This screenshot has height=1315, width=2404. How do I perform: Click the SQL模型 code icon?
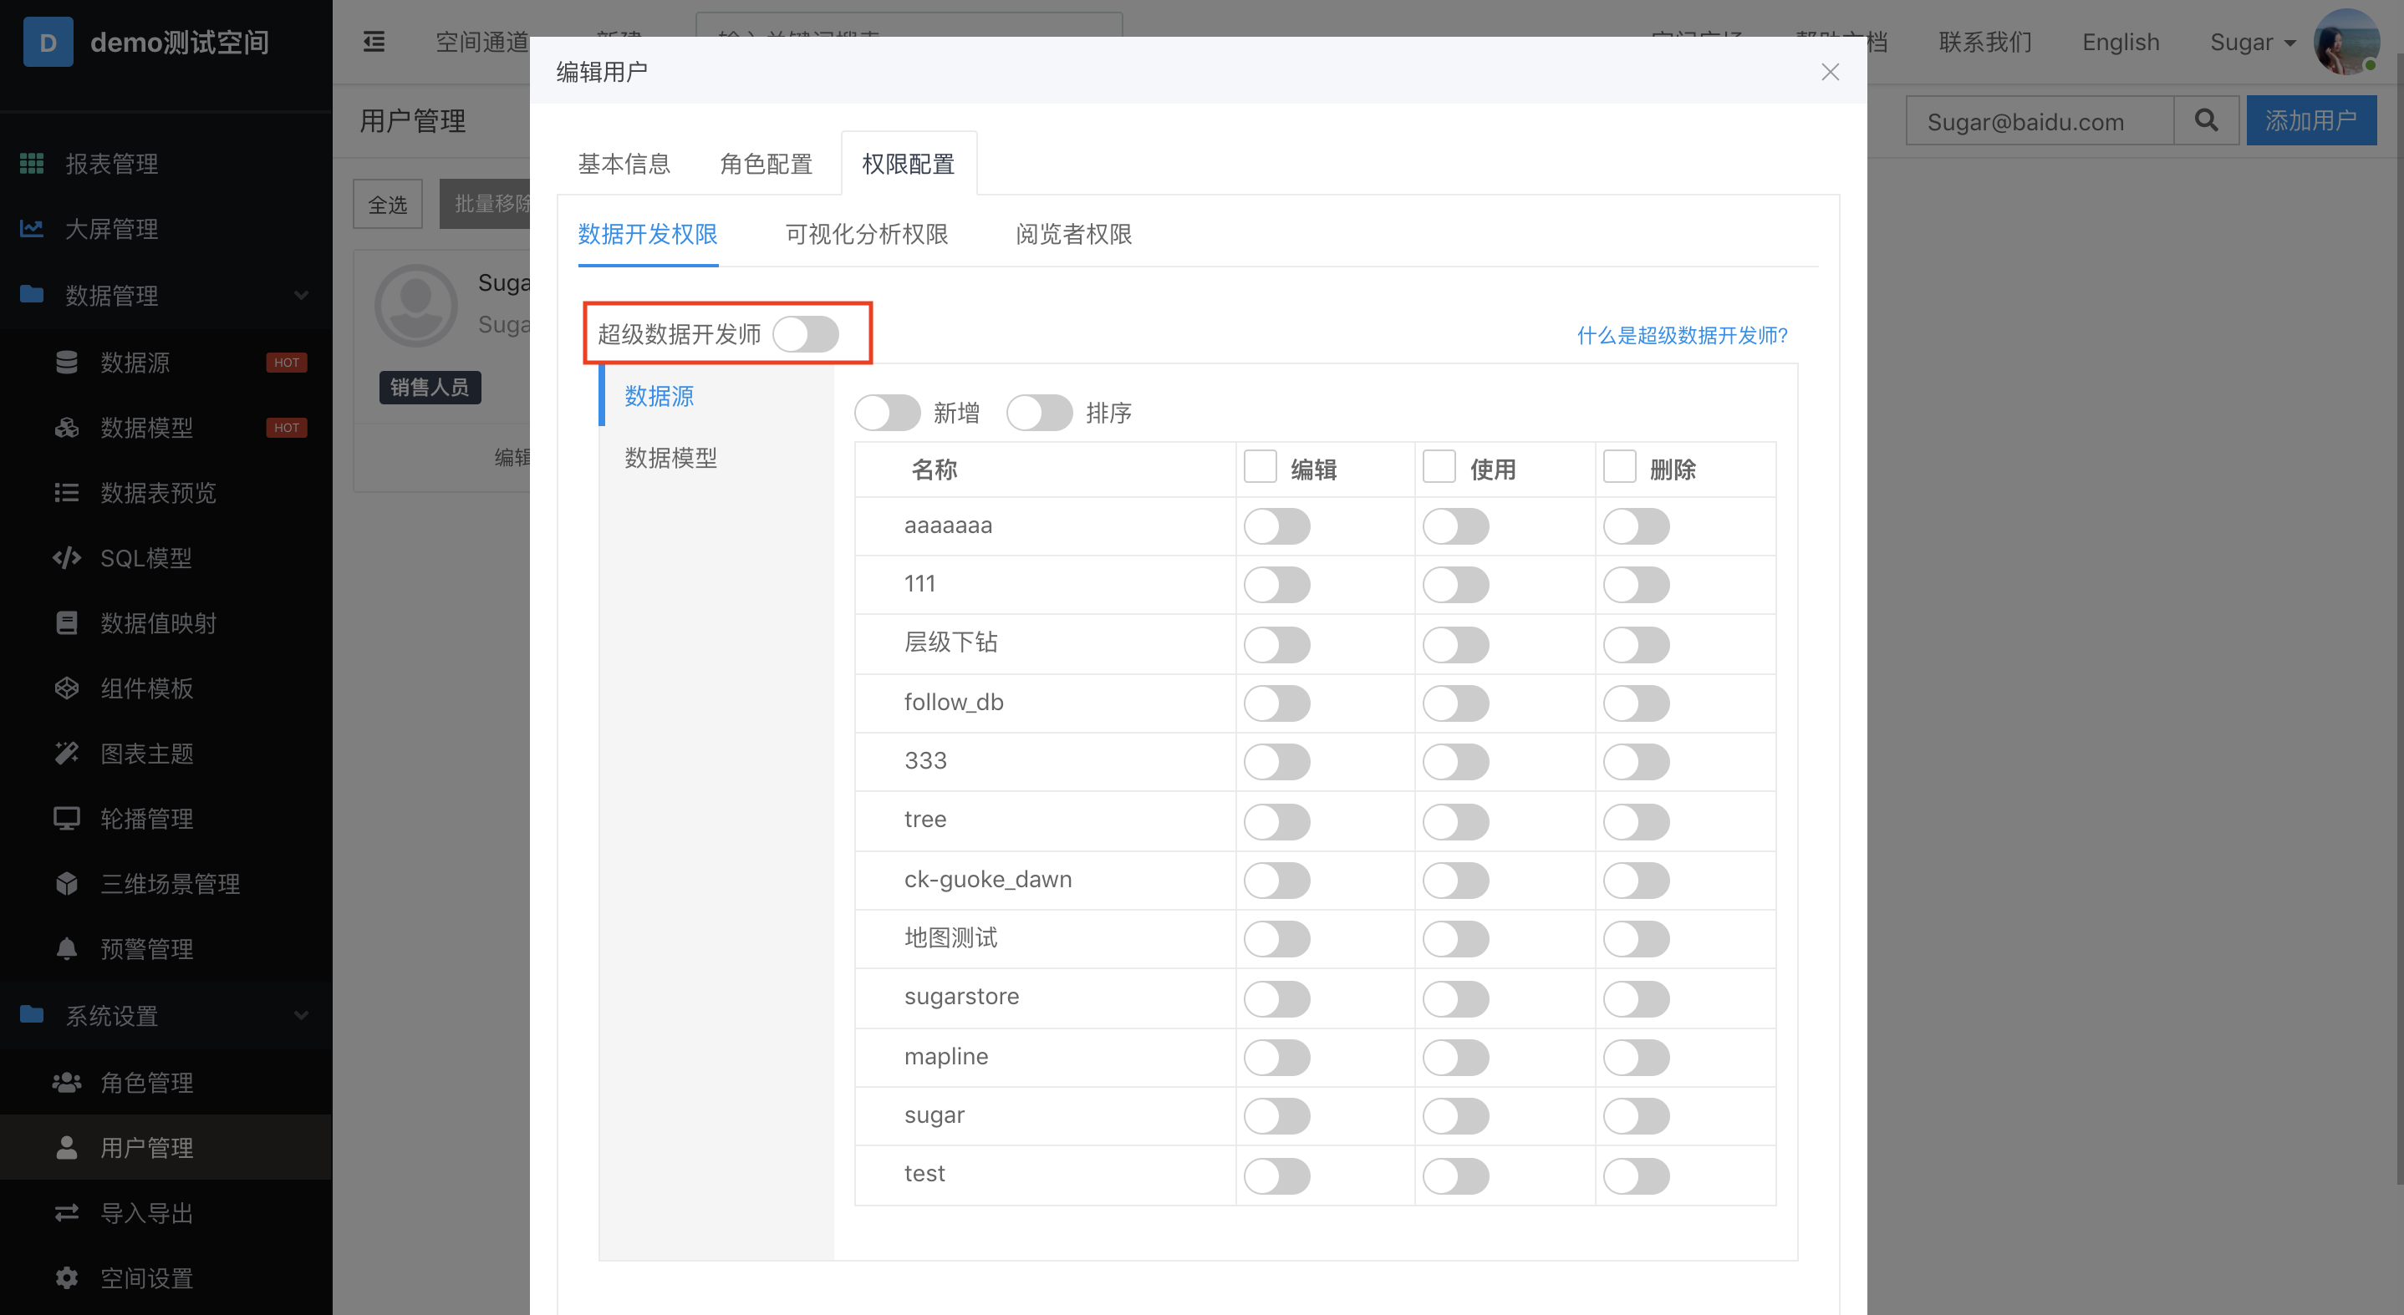coord(66,558)
